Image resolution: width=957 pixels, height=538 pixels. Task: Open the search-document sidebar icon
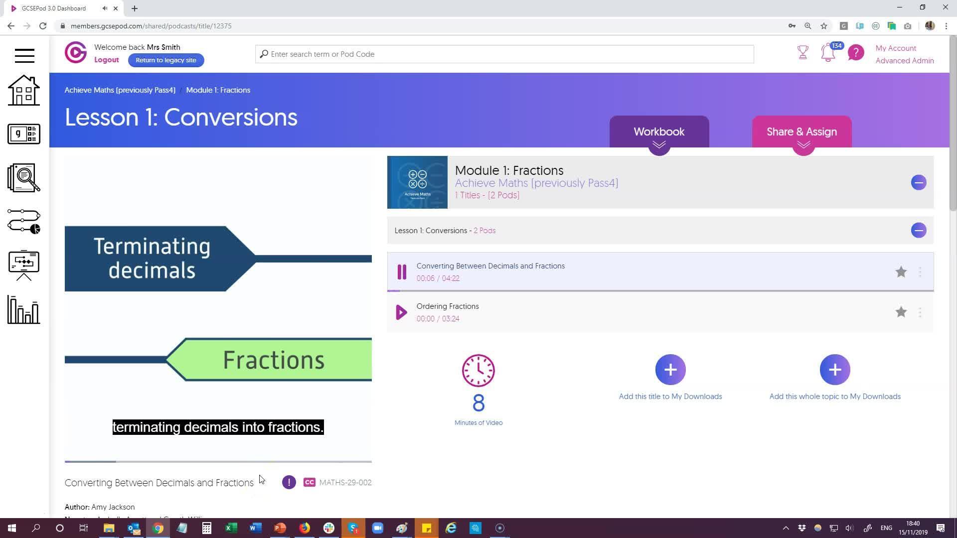[24, 178]
